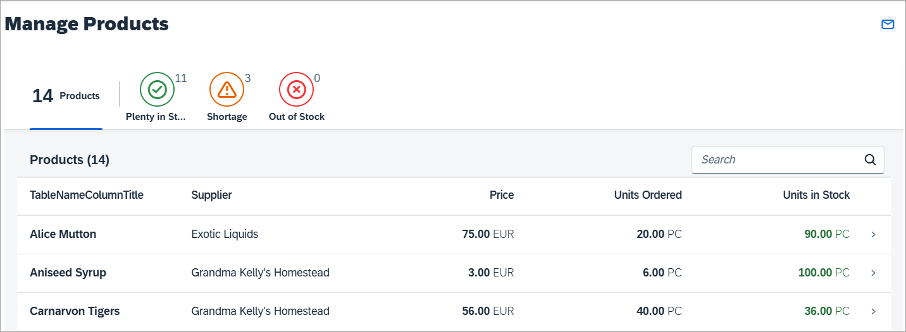906x332 pixels.
Task: Click the Aniseed Syrup product name
Action: point(68,273)
